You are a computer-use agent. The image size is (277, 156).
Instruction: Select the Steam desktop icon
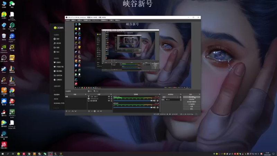[4, 69]
